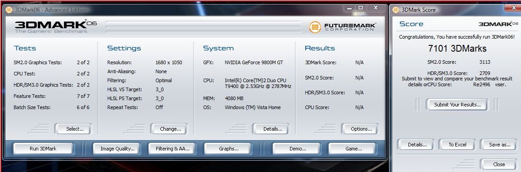Click the System section heading
Viewport: 521px width, 172px height.
[218, 49]
